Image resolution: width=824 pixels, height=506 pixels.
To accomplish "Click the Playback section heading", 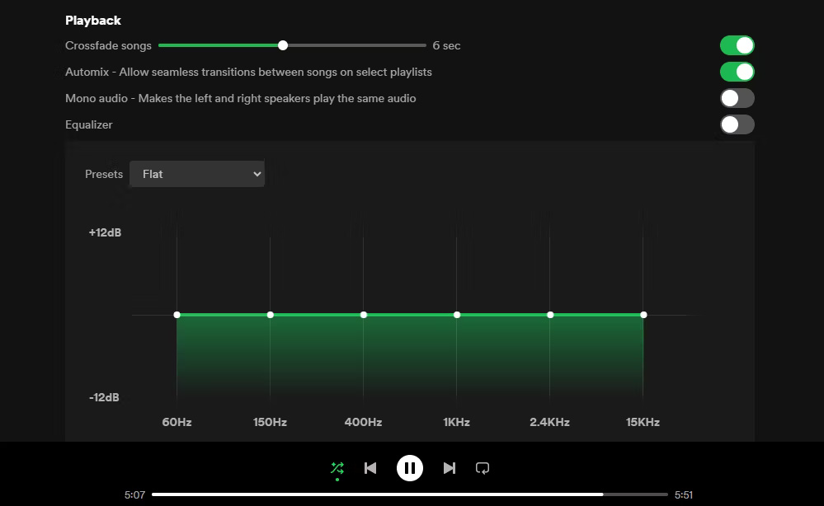I will click(92, 20).
